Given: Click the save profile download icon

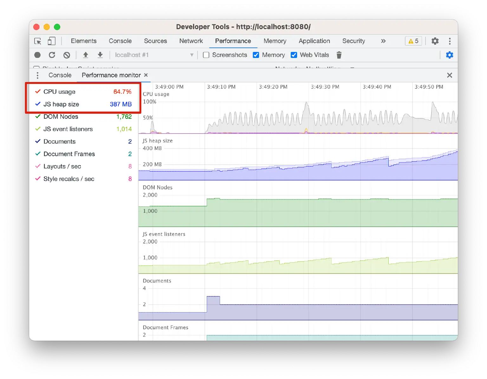Looking at the screenshot, I should click(100, 55).
